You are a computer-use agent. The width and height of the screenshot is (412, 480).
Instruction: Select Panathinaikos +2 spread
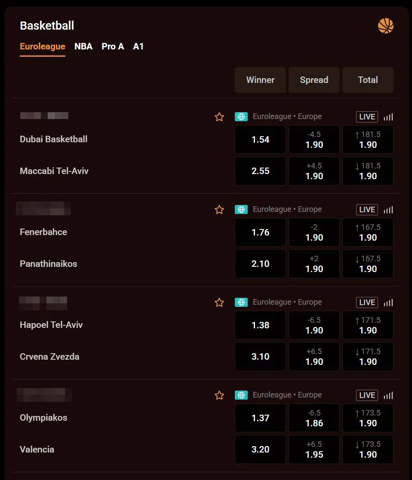[314, 263]
